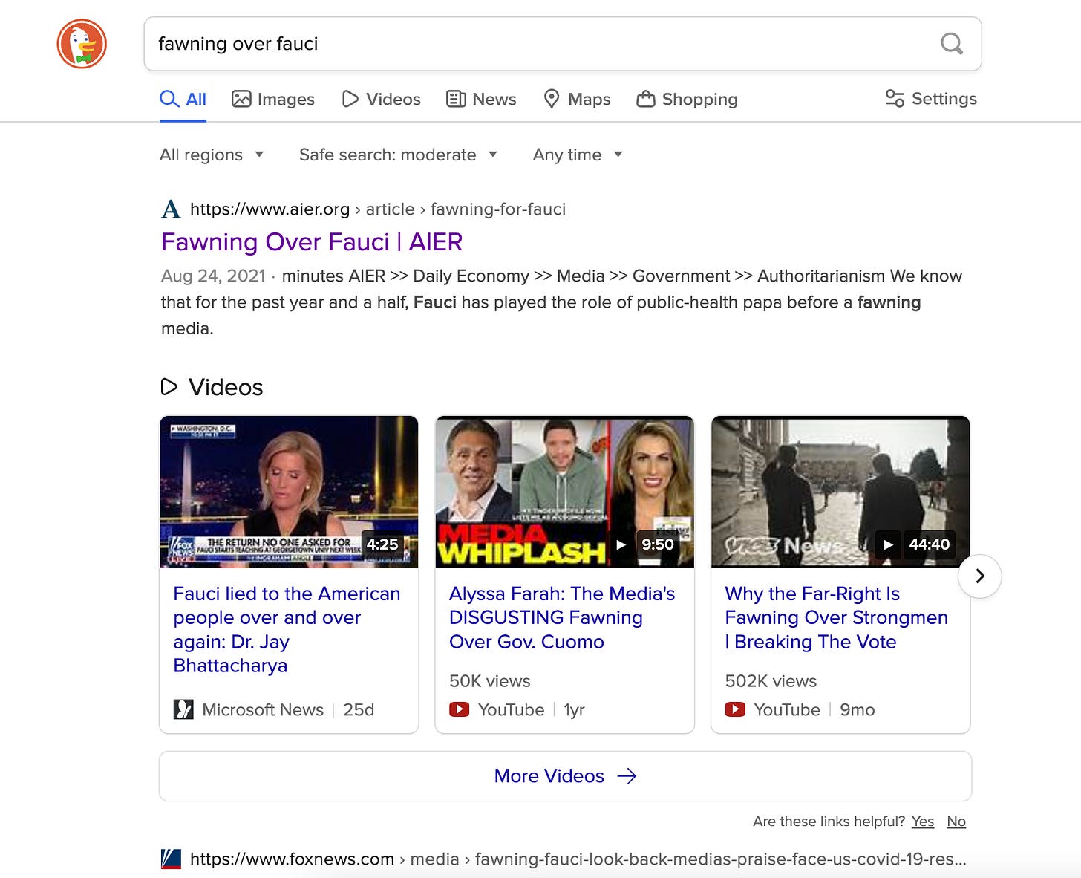Click the Videos section heading
Screen dimensions: 1081x878
(x=226, y=387)
